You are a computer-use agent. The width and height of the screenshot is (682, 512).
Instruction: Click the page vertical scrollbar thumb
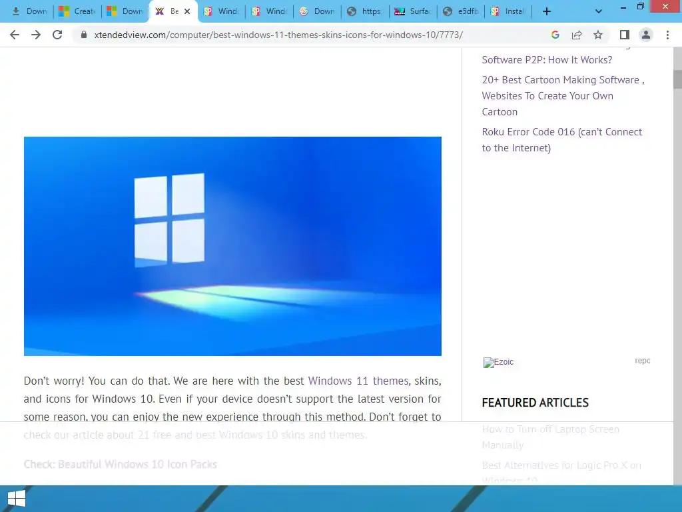[x=677, y=79]
